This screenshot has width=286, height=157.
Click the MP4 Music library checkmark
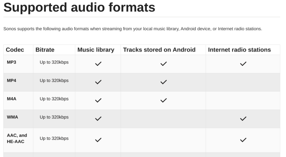click(98, 82)
